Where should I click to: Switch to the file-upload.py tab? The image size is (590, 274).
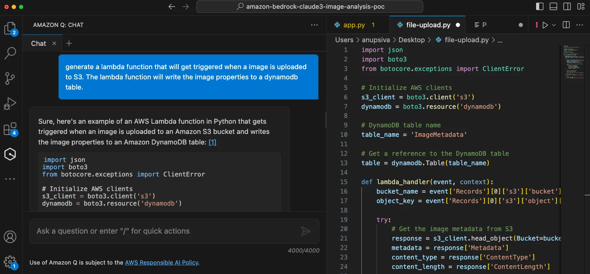click(428, 25)
